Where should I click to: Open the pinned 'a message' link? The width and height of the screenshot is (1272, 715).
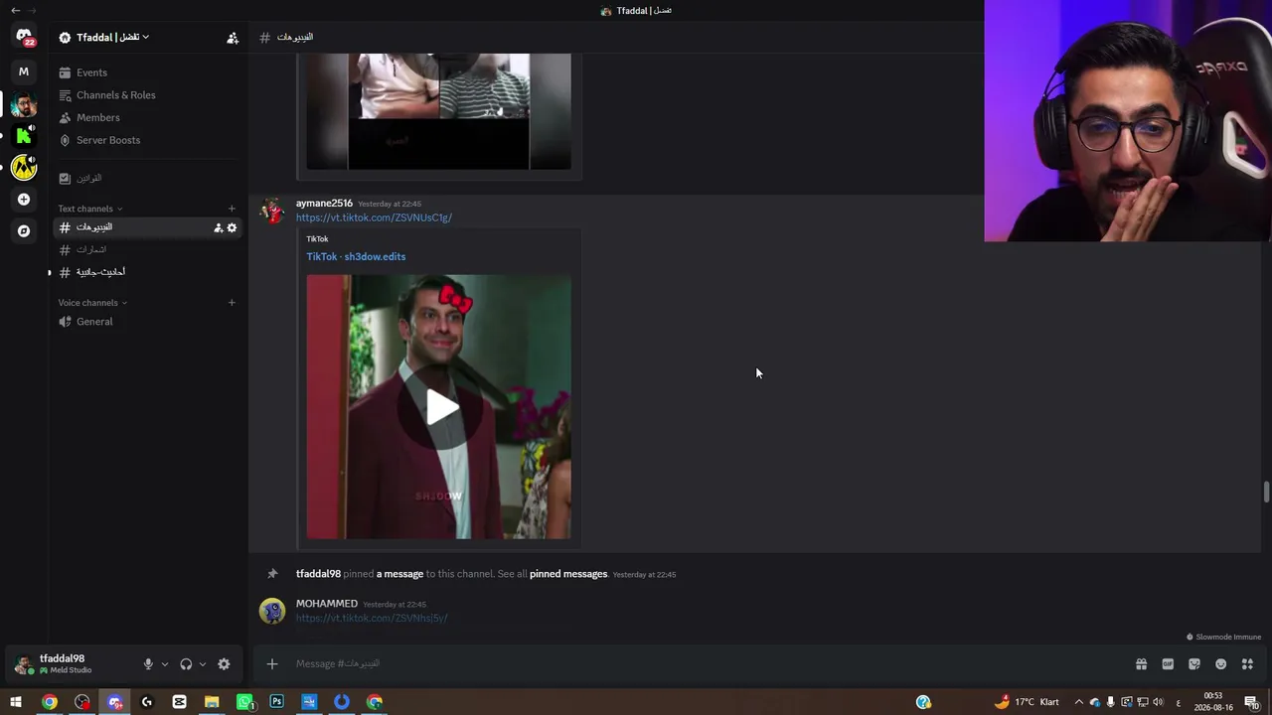[399, 574]
